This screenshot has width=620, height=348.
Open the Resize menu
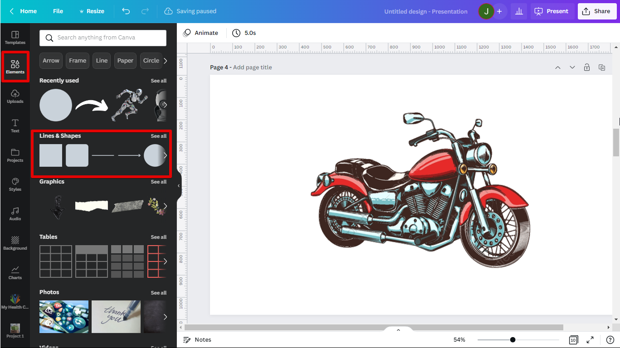click(92, 11)
